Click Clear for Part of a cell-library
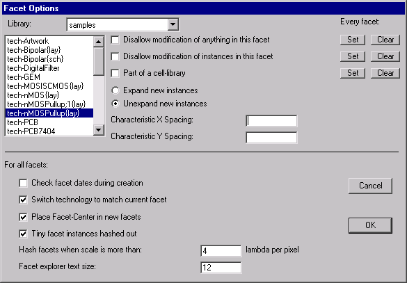Image resolution: width=407 pixels, height=283 pixels. click(385, 73)
